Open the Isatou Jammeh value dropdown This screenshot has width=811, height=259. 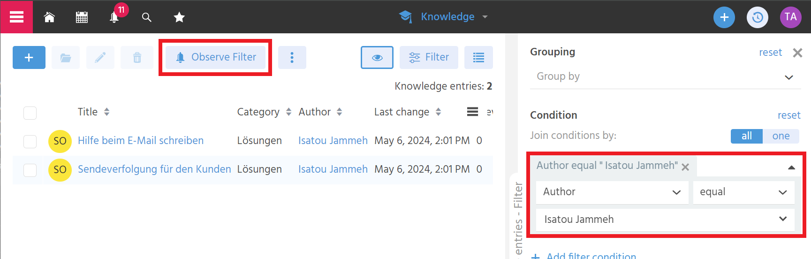(665, 219)
